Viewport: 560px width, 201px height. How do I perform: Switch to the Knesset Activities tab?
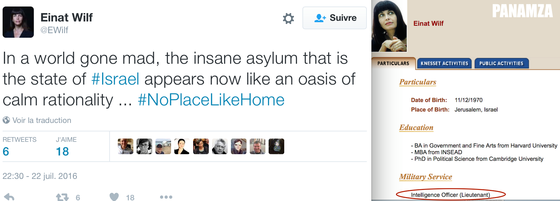click(444, 63)
